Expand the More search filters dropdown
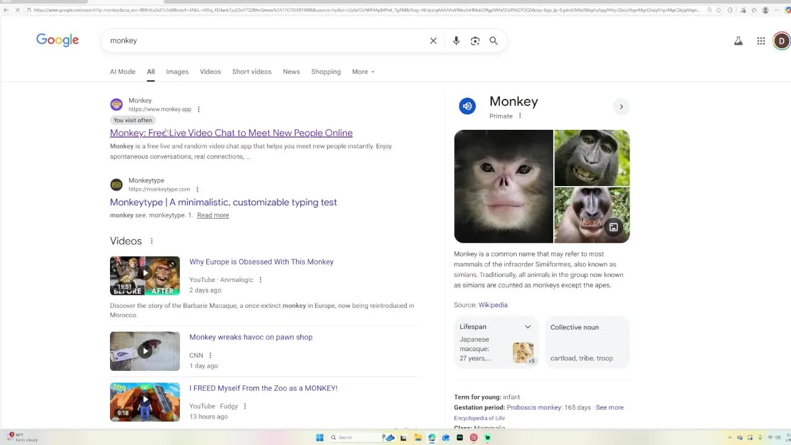Viewport: 791px width, 445px height. (363, 72)
